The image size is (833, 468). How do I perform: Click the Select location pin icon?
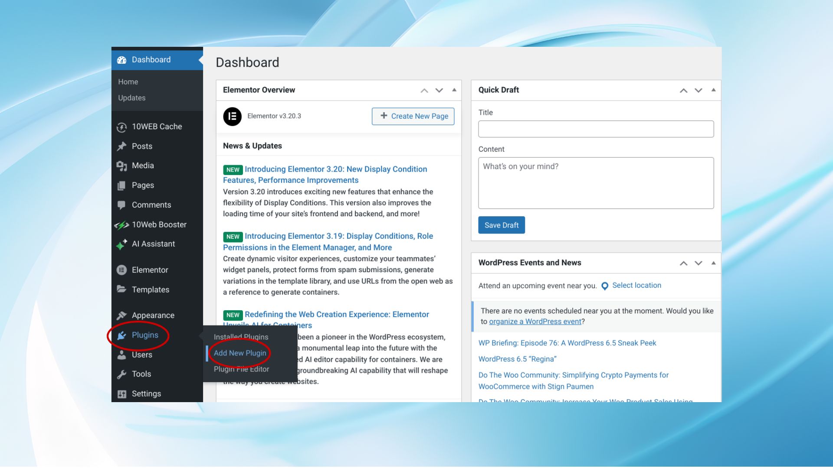[605, 286]
